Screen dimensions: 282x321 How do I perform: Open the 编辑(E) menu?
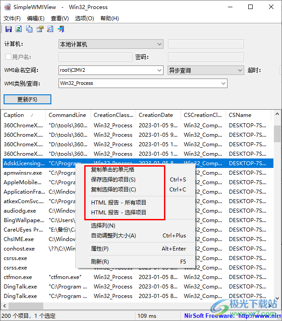click(36, 19)
